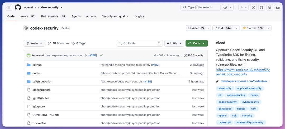Click the .dockerignore file icon

[x=29, y=90]
